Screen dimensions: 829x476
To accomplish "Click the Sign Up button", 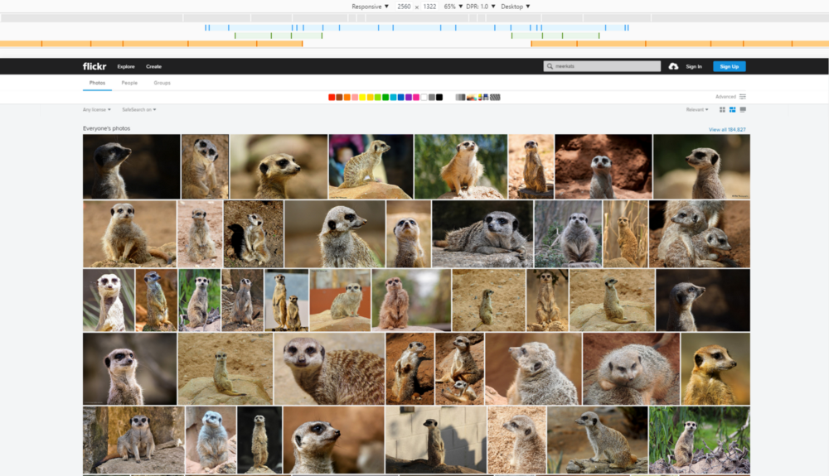I will point(729,66).
